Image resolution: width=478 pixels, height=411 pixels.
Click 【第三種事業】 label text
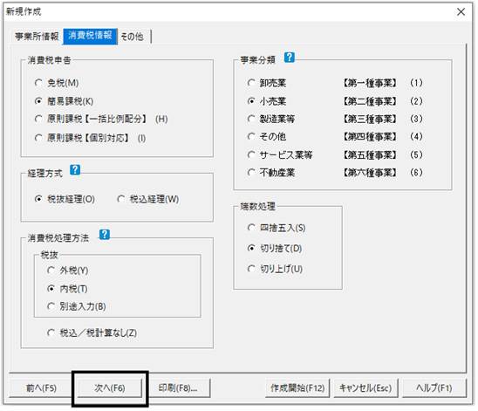coord(370,119)
